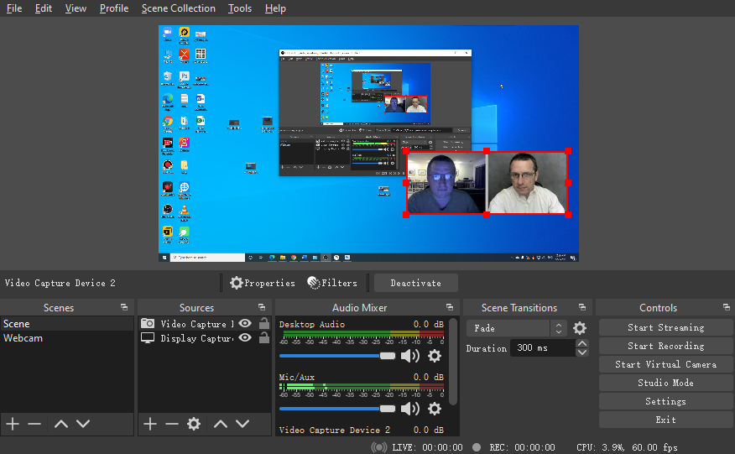Screen dimensions: 735x454
Task: Select the Display Capture source row
Action: click(x=205, y=337)
